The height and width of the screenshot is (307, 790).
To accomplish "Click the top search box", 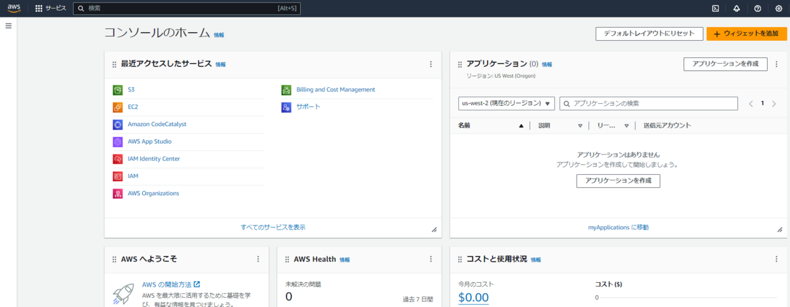I will coord(186,9).
